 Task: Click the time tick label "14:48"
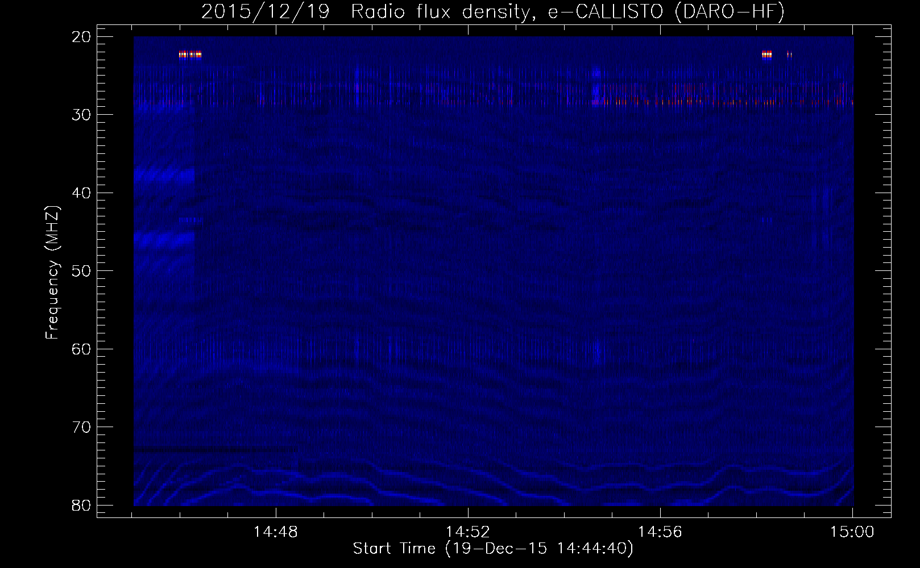(x=276, y=532)
